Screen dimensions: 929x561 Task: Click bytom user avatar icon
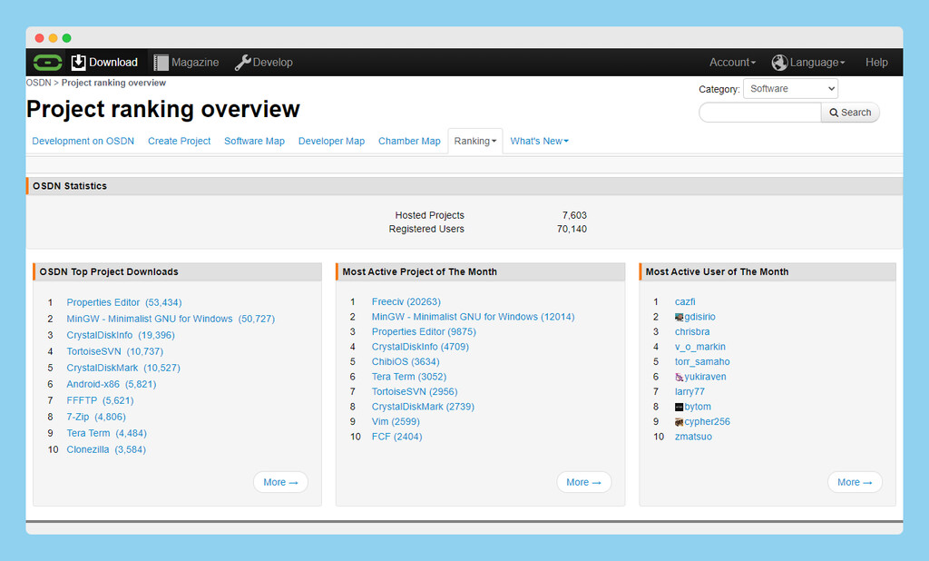pyautogui.click(x=680, y=408)
